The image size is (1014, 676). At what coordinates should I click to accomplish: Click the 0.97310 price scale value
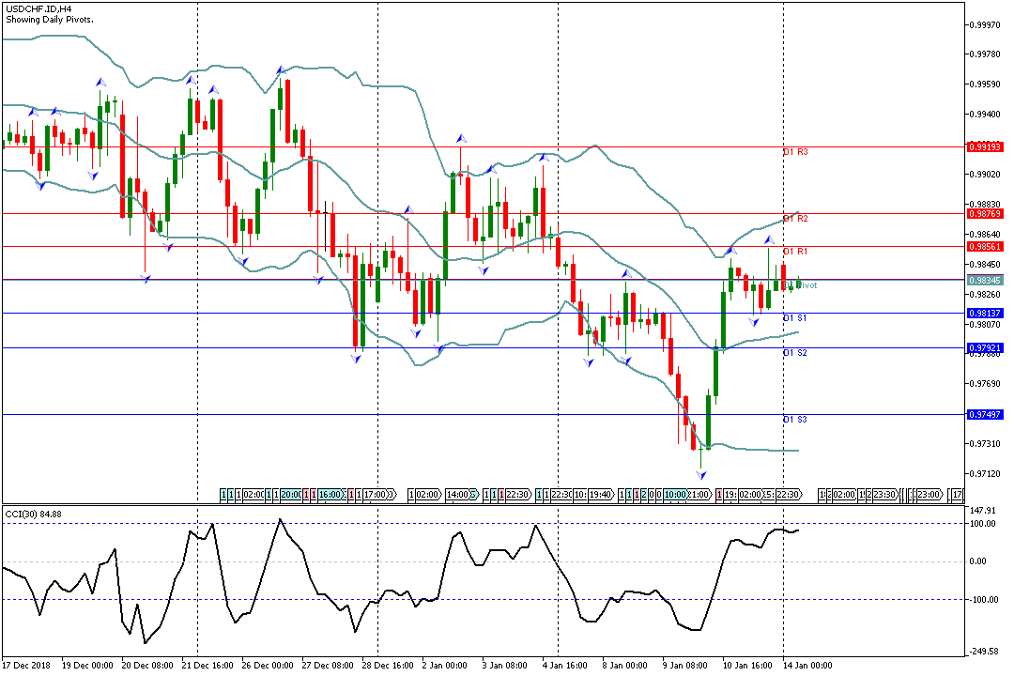click(986, 444)
